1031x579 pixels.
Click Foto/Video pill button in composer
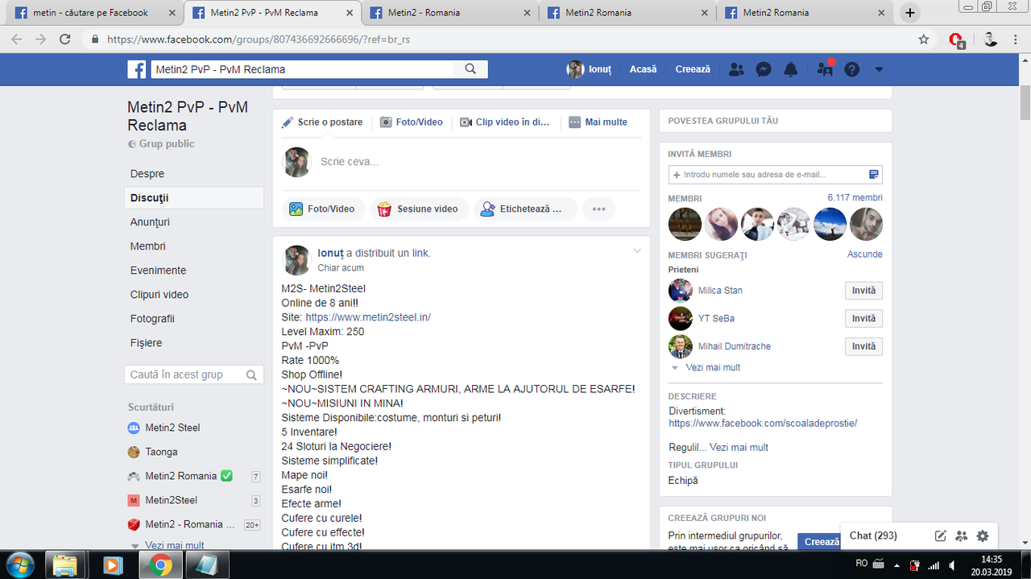[322, 209]
